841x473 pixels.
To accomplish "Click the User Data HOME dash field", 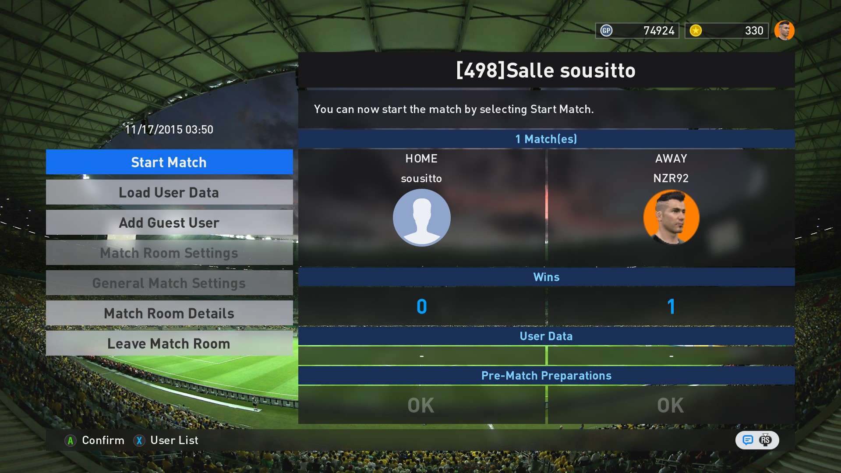I will 421,355.
